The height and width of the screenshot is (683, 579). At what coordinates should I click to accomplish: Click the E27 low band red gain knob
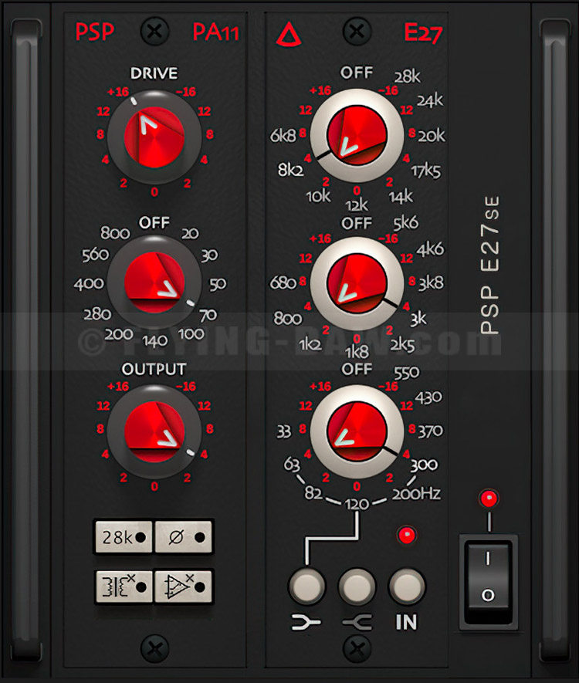(x=357, y=431)
